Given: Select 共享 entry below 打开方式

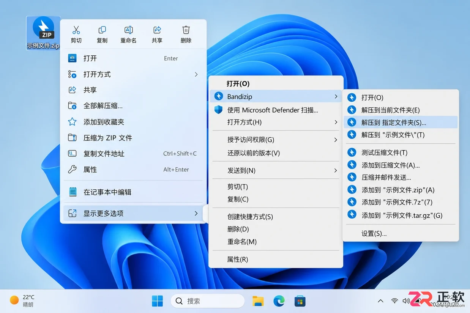Looking at the screenshot, I should coord(133,90).
